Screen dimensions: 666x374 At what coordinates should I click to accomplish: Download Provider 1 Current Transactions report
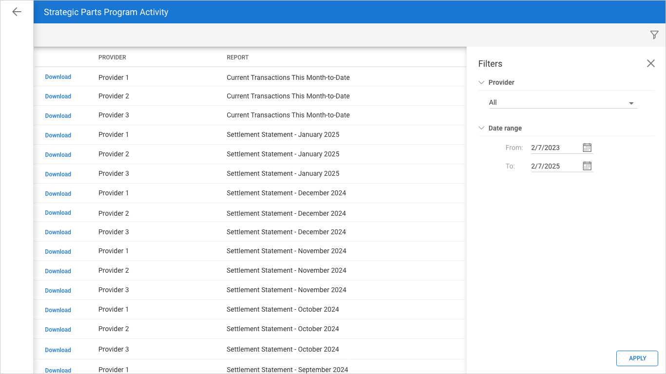[58, 77]
